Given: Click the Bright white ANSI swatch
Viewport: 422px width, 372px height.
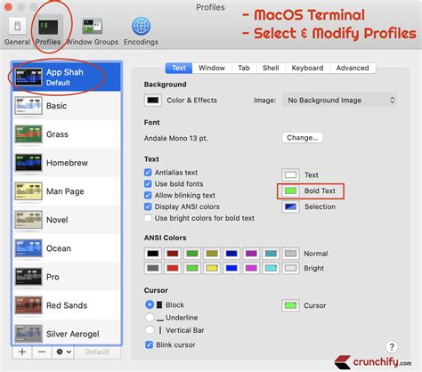Looking at the screenshot, I should click(x=290, y=268).
